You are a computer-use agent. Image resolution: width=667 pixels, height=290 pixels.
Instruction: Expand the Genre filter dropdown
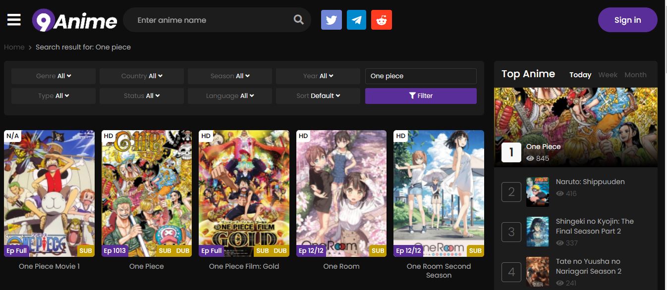point(54,76)
